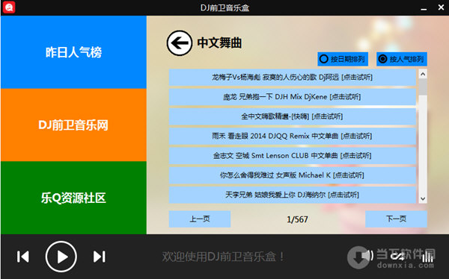Open the 昨日人气榜 tile
This screenshot has height=279, width=449.
[73, 52]
